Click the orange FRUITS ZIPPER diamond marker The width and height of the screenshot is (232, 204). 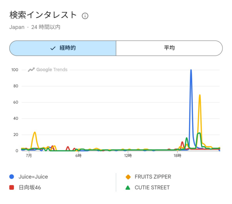tap(128, 177)
